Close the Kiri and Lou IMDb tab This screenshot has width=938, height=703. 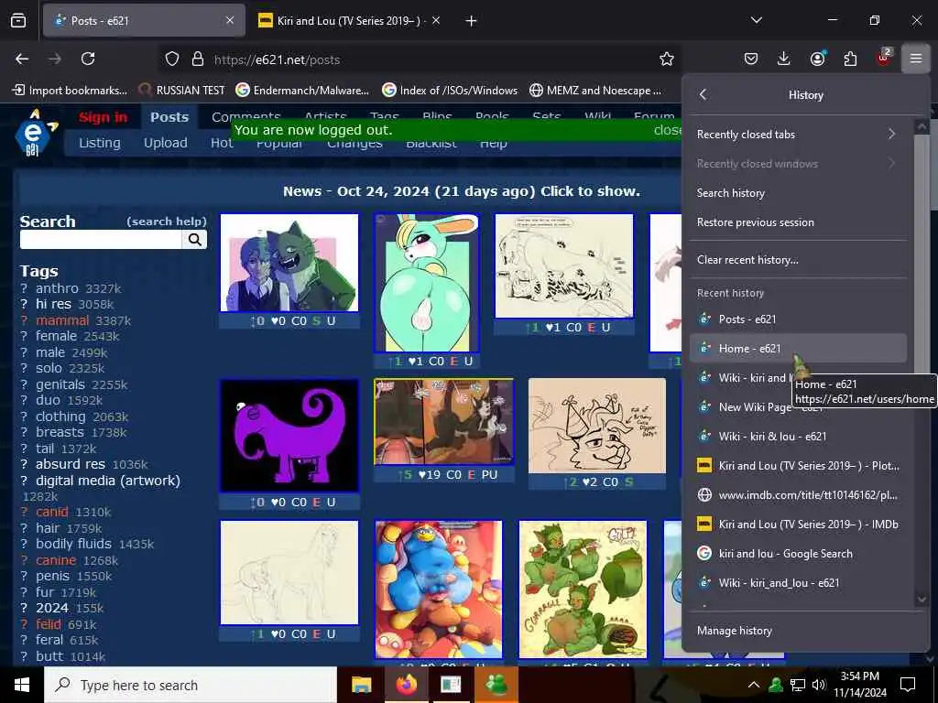436,21
